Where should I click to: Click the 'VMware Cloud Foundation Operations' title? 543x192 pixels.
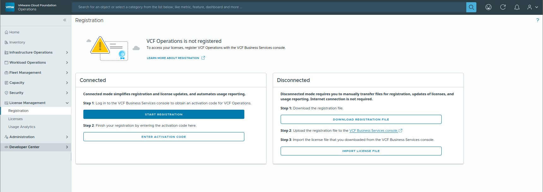pyautogui.click(x=37, y=7)
